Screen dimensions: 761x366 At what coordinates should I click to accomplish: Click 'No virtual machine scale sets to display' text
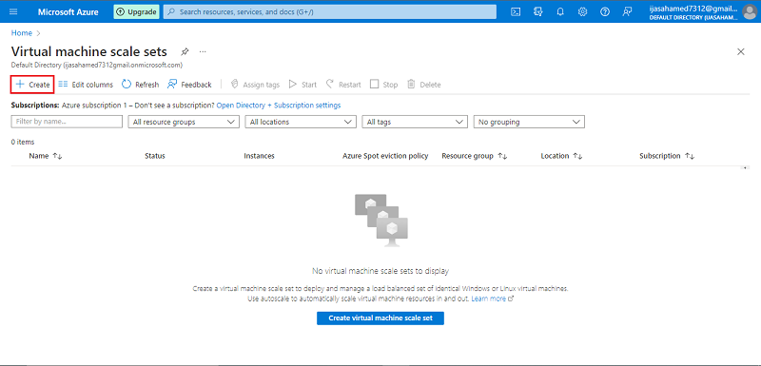point(380,271)
